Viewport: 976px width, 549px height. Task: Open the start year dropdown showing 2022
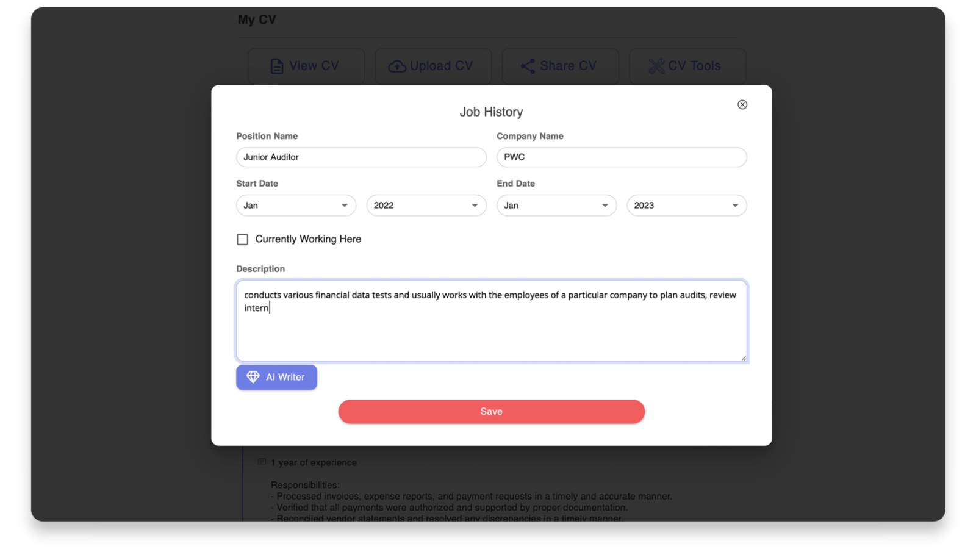tap(426, 205)
